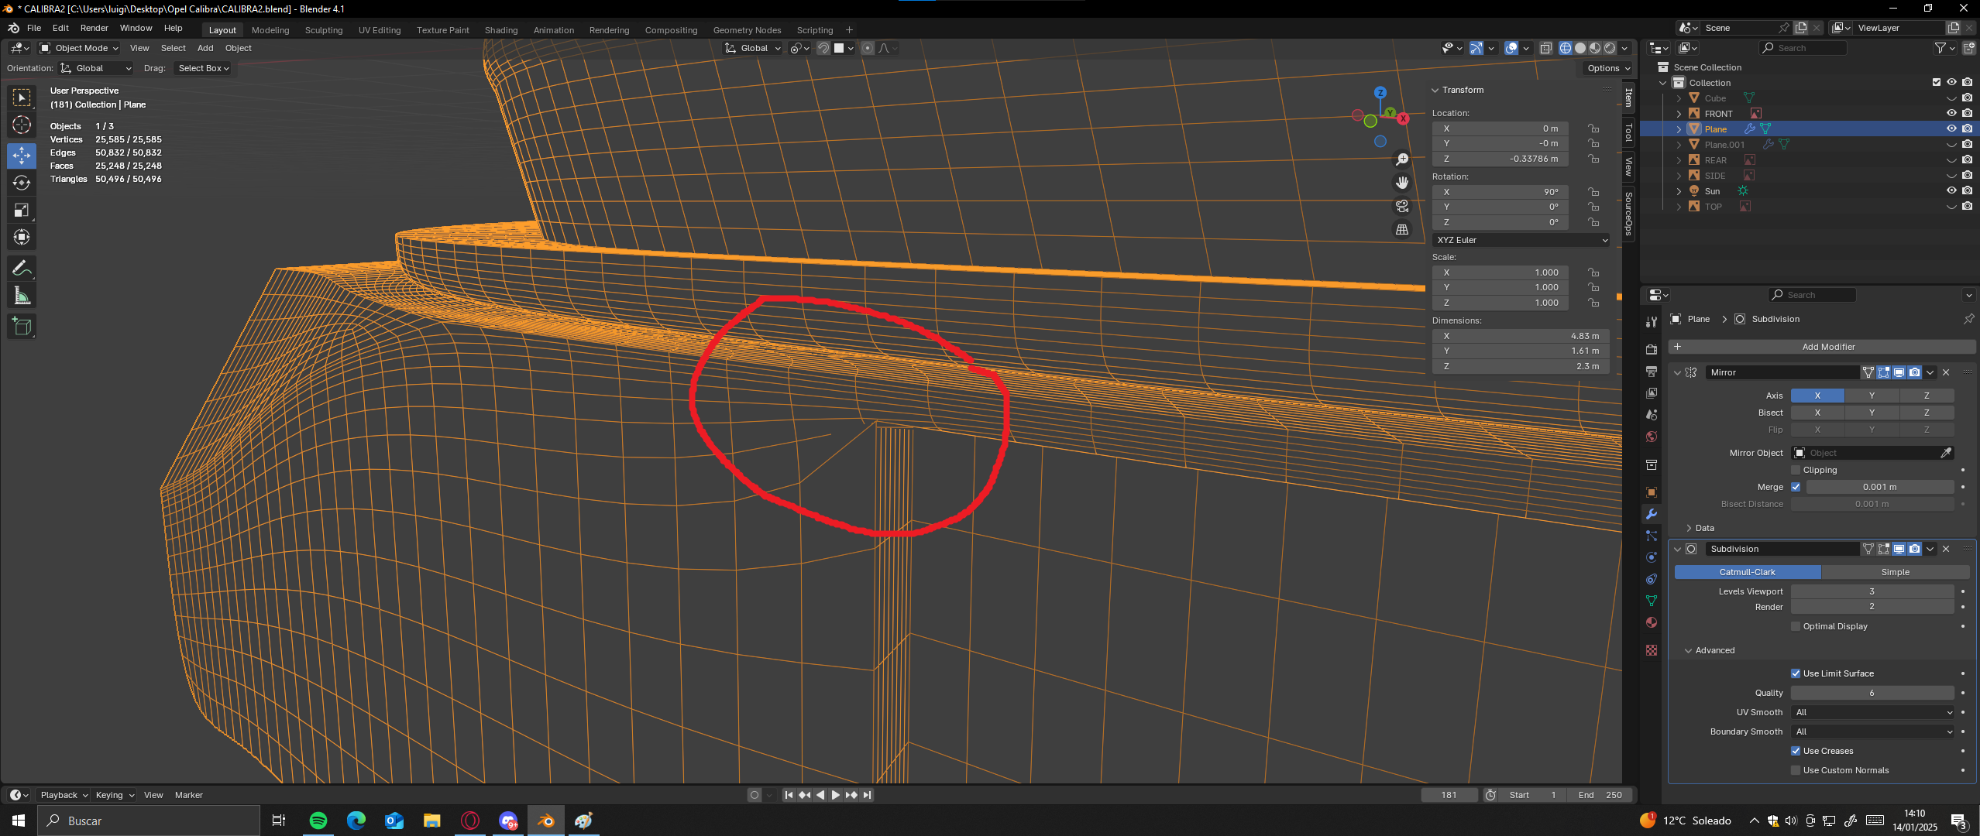Open the viewport Add menu
Screen dimensions: 1980x836
tap(205, 48)
